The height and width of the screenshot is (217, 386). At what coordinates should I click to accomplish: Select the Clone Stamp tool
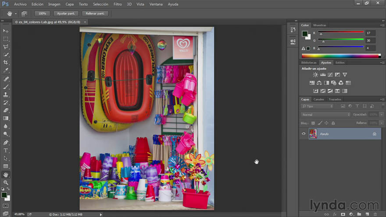pyautogui.click(x=6, y=95)
